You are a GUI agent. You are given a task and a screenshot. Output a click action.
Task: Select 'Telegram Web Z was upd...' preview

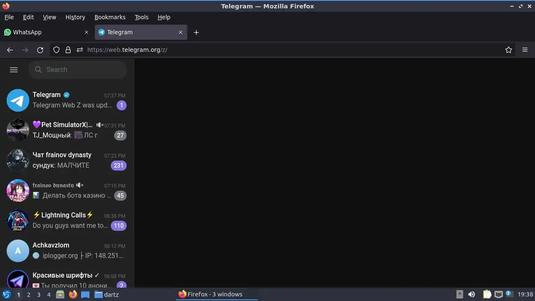click(x=72, y=105)
